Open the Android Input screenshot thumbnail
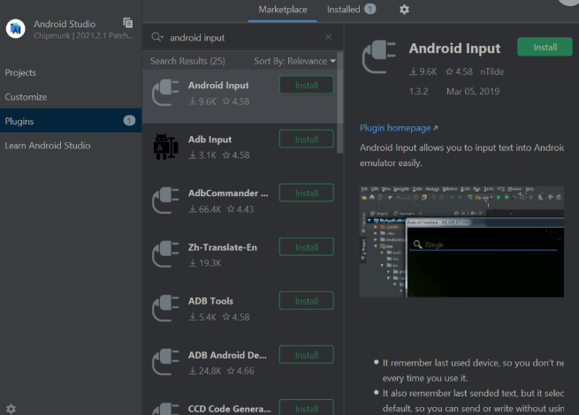Viewport: 579px width, 415px height. click(x=461, y=242)
